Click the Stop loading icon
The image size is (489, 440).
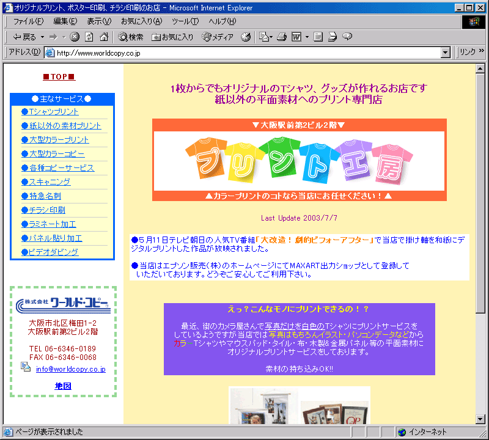click(74, 37)
